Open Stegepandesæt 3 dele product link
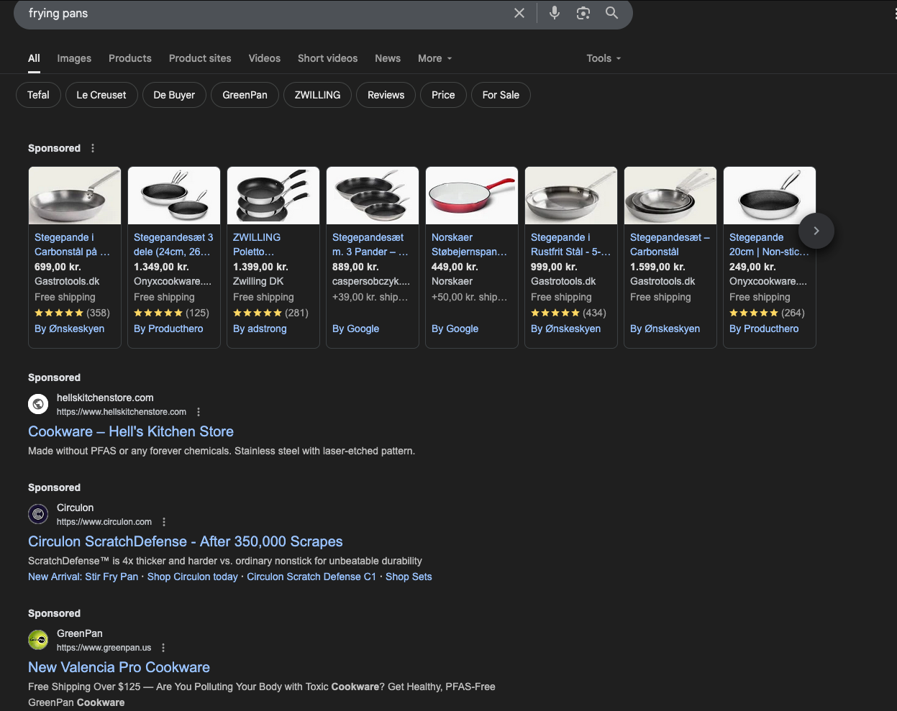Image resolution: width=897 pixels, height=711 pixels. [173, 244]
